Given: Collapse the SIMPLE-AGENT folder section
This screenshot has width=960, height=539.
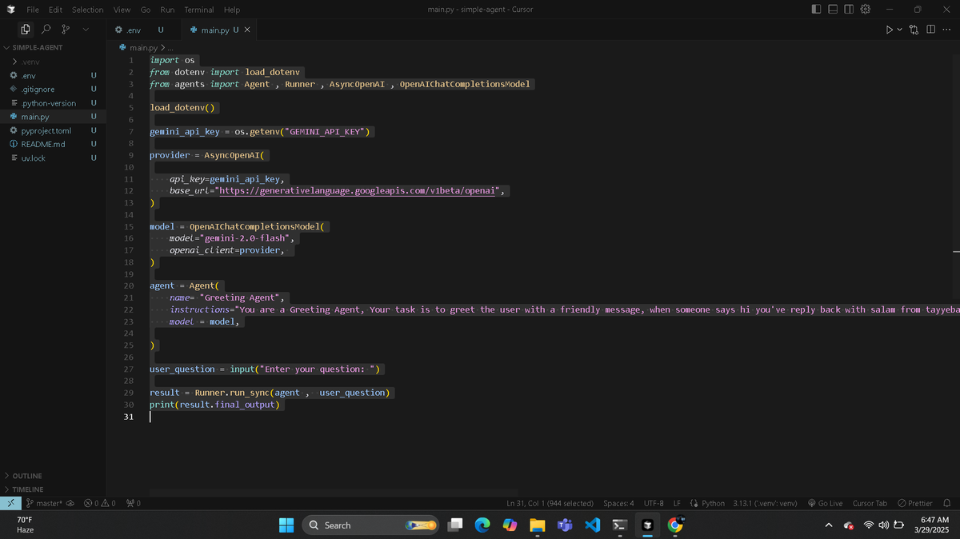Looking at the screenshot, I should pos(53,47).
